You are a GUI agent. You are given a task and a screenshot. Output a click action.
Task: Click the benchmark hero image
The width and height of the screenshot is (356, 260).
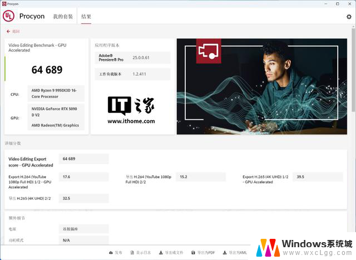click(x=262, y=86)
